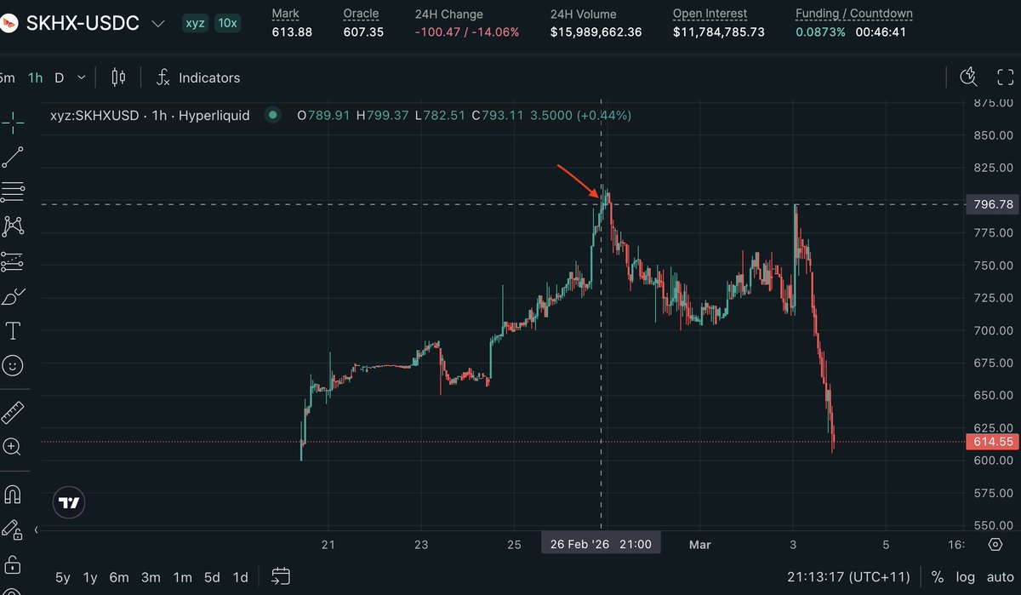
Task: Expand the SKHX-USDC market selector chevron
Action: pos(157,24)
